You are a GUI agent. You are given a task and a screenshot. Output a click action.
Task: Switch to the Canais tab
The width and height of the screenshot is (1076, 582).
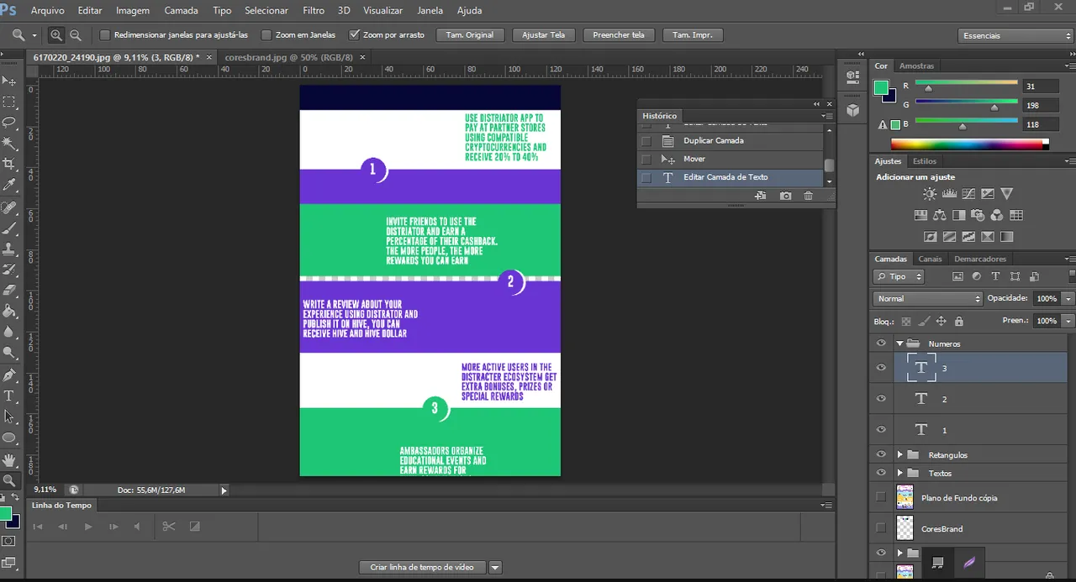[x=930, y=259]
